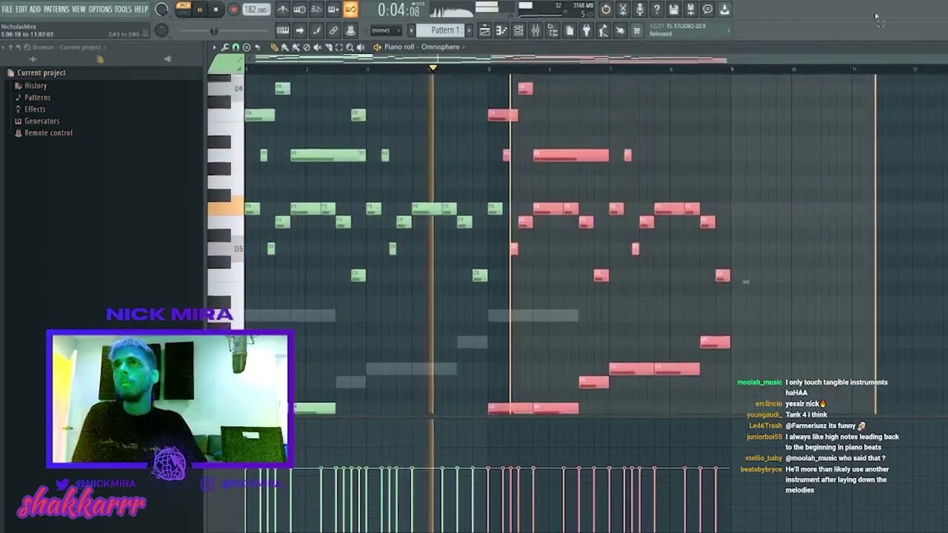
Task: Click the undo history circular arrow icon
Action: [606, 9]
